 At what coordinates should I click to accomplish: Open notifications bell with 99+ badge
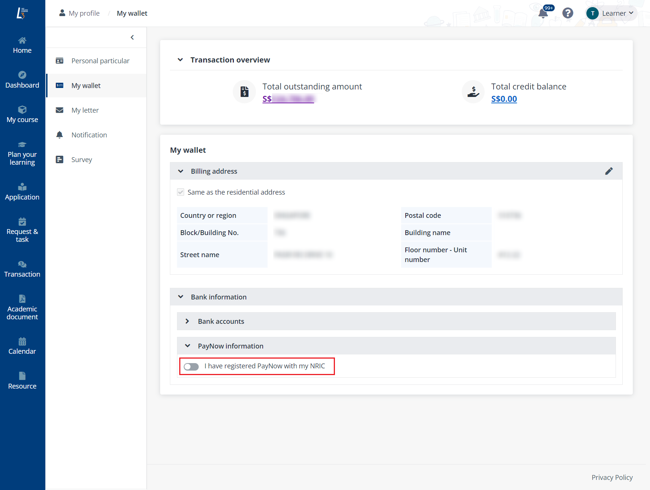tap(543, 13)
